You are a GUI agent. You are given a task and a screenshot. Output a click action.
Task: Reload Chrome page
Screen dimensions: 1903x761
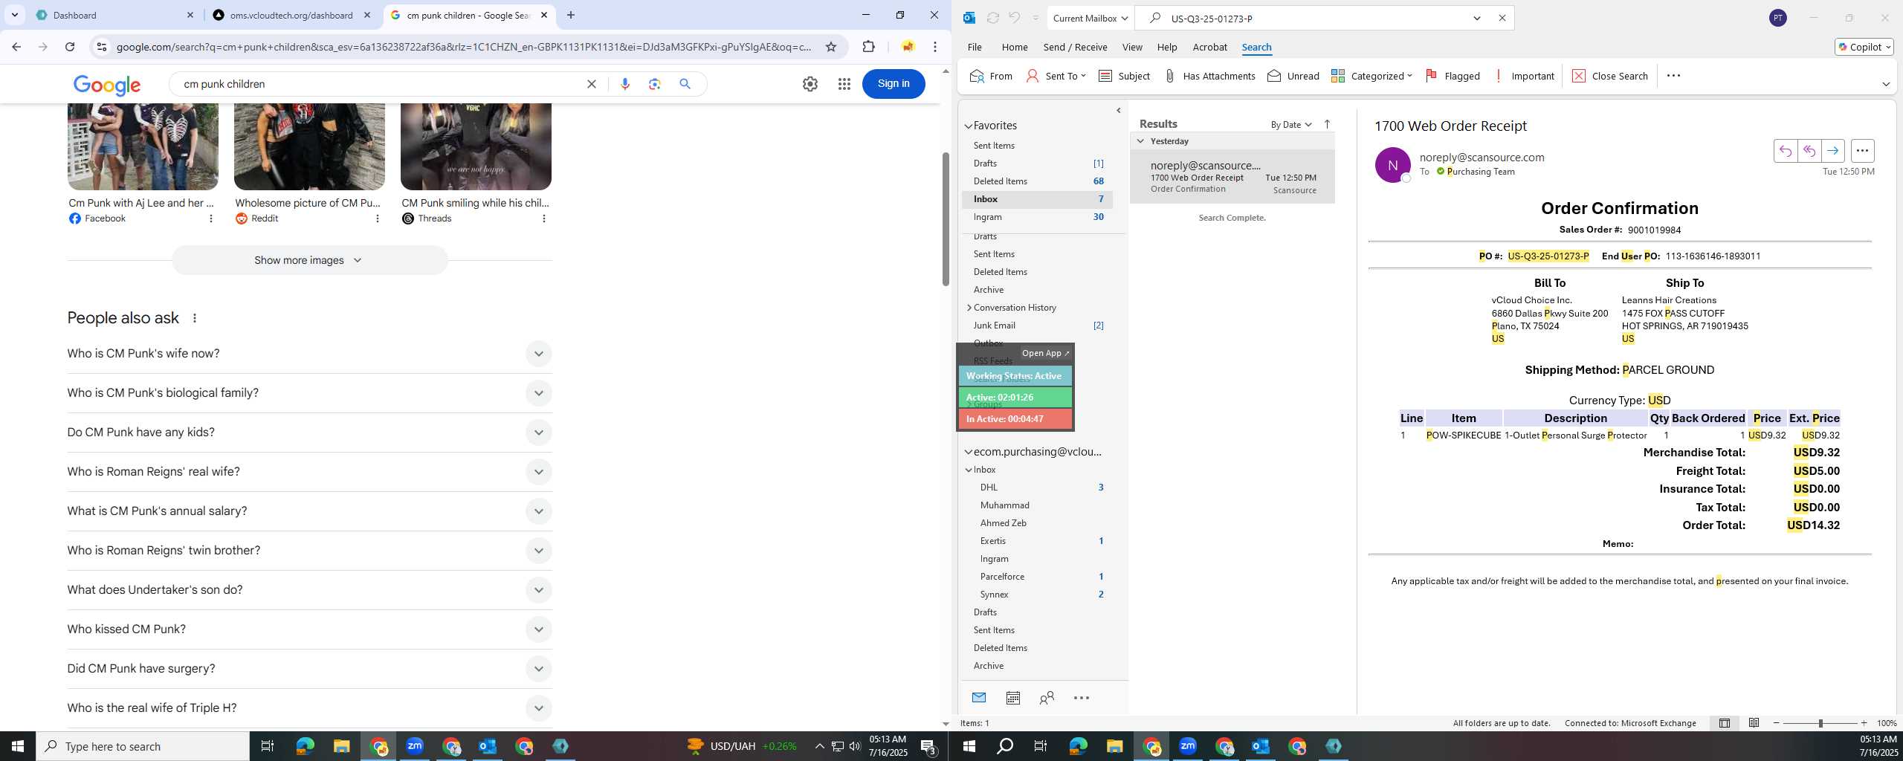click(x=70, y=47)
